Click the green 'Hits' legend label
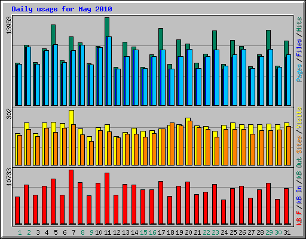Screen dimensions: 306x239 (299, 24)
